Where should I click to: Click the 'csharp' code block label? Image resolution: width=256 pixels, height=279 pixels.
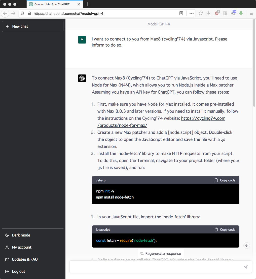coord(101,180)
